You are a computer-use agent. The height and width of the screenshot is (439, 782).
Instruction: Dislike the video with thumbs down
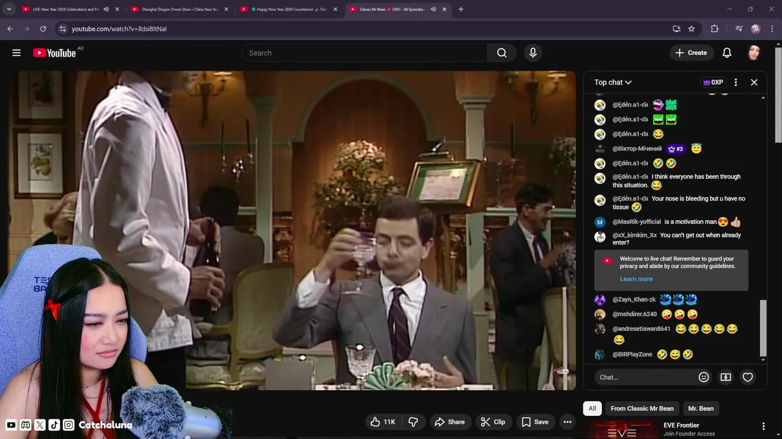pyautogui.click(x=413, y=422)
